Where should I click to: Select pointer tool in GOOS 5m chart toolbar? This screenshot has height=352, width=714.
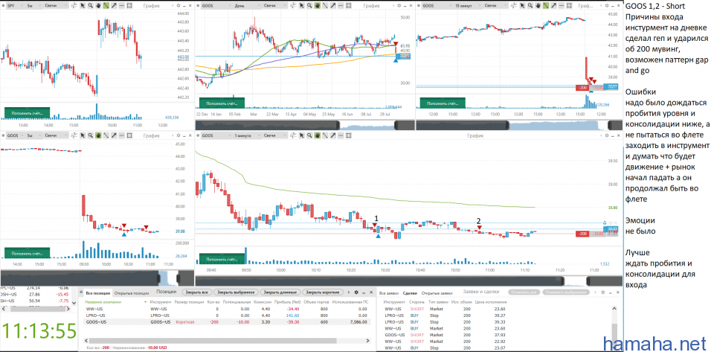[x=83, y=135]
